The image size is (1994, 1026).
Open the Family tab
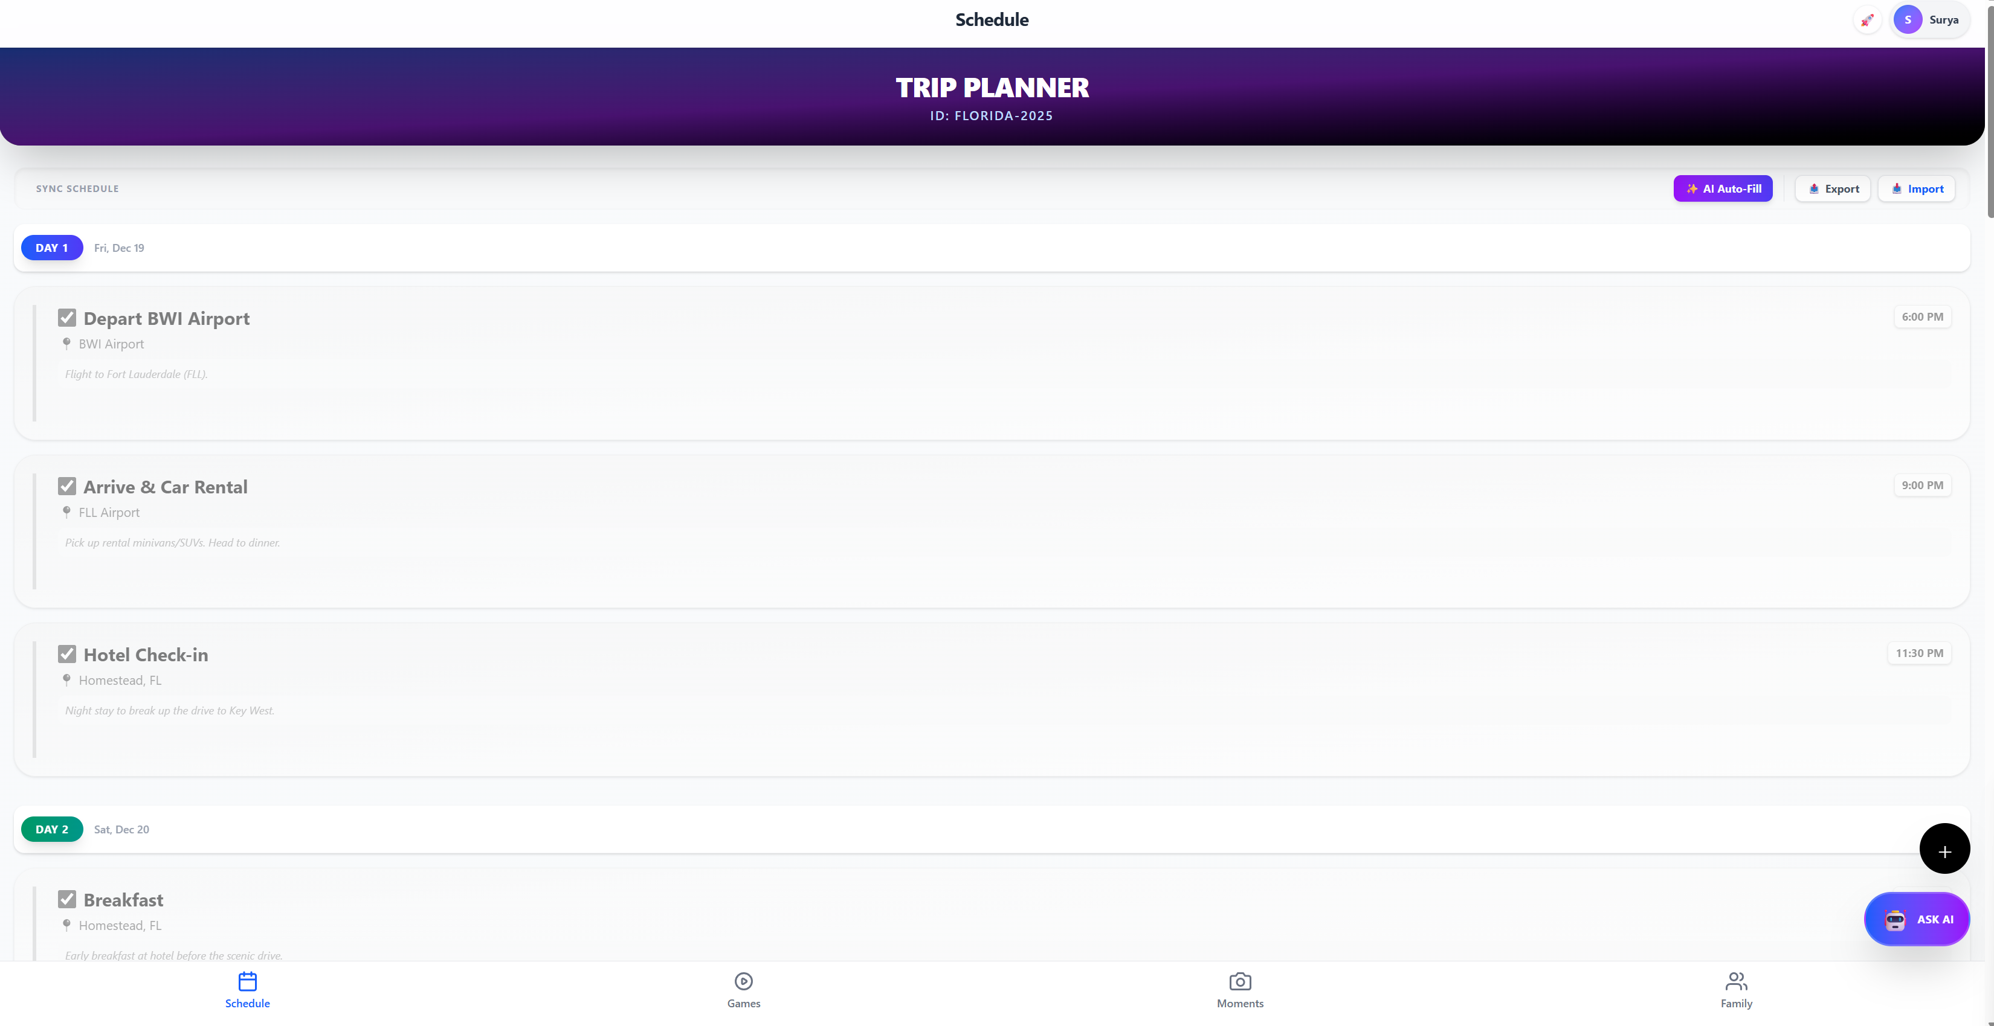point(1736,990)
